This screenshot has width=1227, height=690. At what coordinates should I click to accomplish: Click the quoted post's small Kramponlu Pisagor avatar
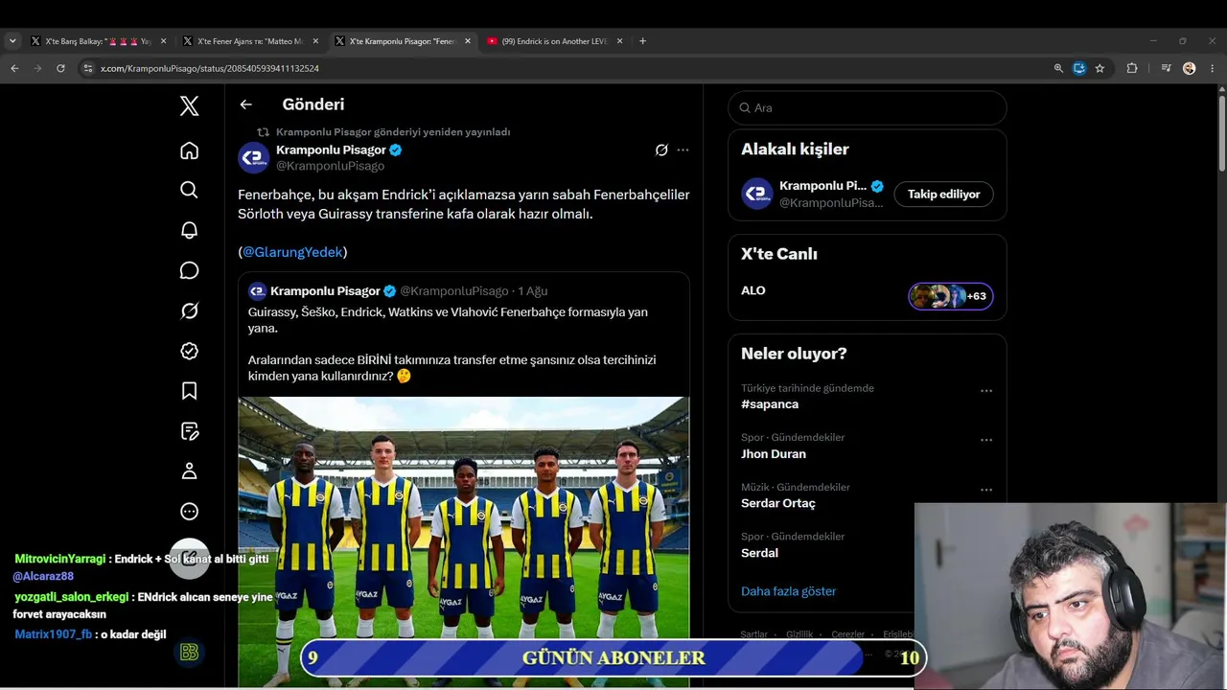[257, 291]
